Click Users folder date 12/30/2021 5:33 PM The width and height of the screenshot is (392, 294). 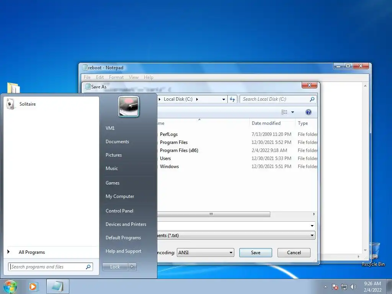tap(271, 158)
